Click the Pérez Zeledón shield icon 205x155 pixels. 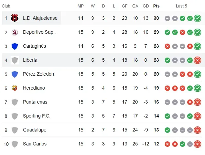14,74
